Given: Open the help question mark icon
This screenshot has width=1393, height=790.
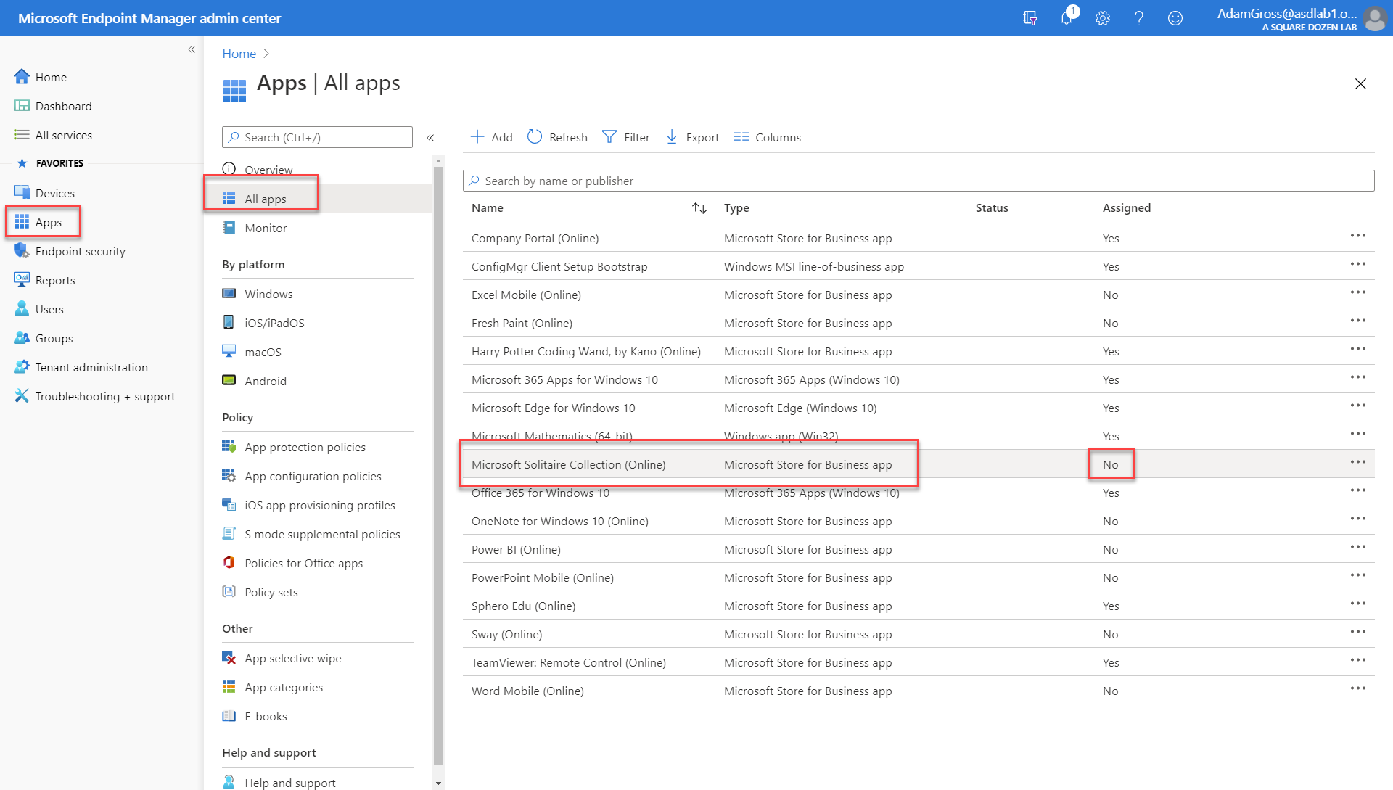Looking at the screenshot, I should coord(1139,18).
